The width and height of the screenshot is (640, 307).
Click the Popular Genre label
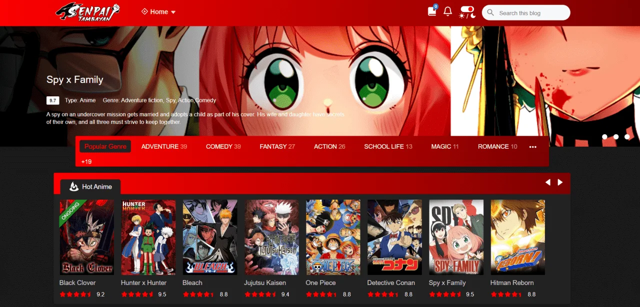click(105, 146)
